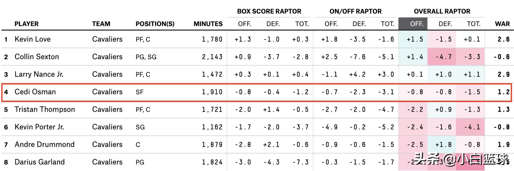The height and width of the screenshot is (171, 514).
Task: Click Collin Sexton's name
Action: 37,57
